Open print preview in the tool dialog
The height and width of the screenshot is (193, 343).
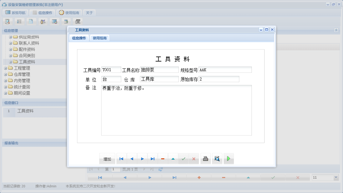point(217,159)
